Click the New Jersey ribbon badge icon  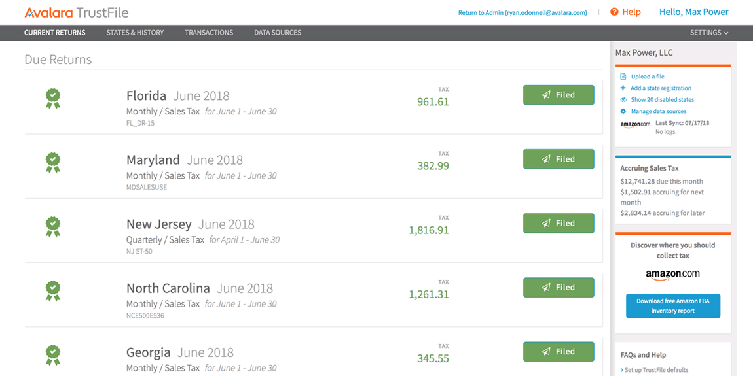tap(53, 226)
